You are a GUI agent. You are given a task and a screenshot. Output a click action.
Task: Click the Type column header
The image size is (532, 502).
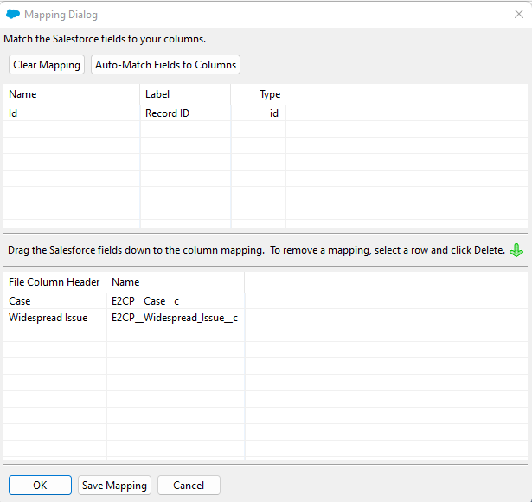tap(258, 94)
